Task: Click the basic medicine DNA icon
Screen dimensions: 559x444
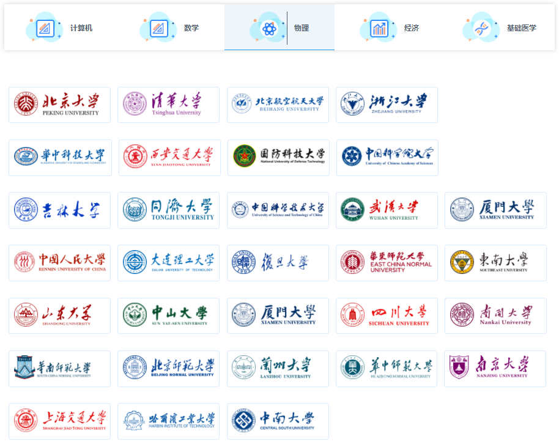Action: (482, 29)
